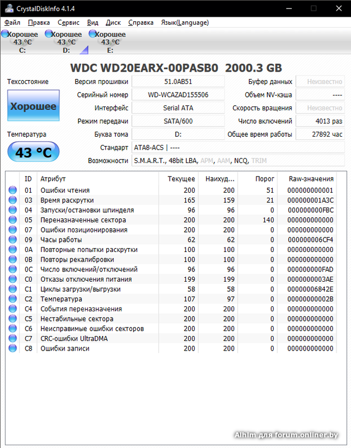Open the Справка menu

[x=141, y=22]
